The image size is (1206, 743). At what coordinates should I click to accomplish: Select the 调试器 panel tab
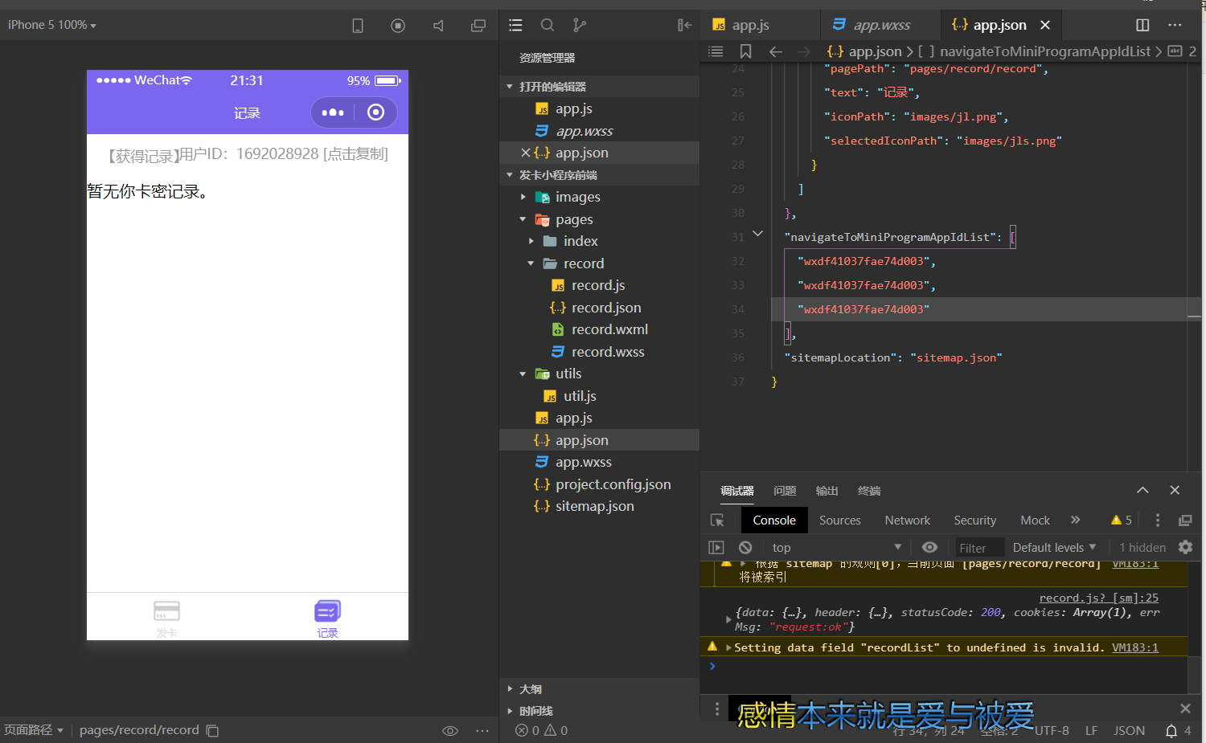tap(737, 491)
